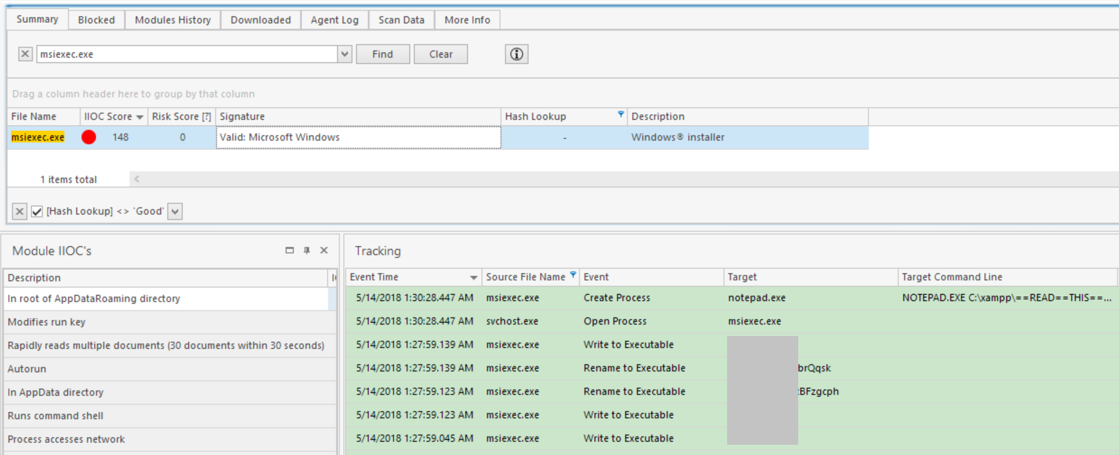Remove the Hash Lookup filter with X button
1119x455 pixels.
click(x=19, y=212)
